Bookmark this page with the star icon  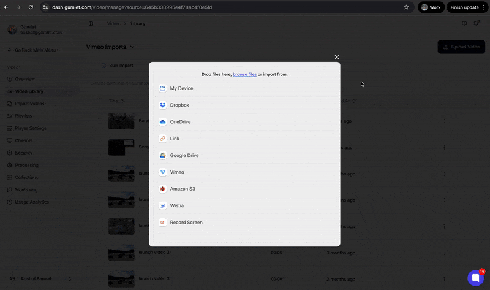(x=406, y=7)
